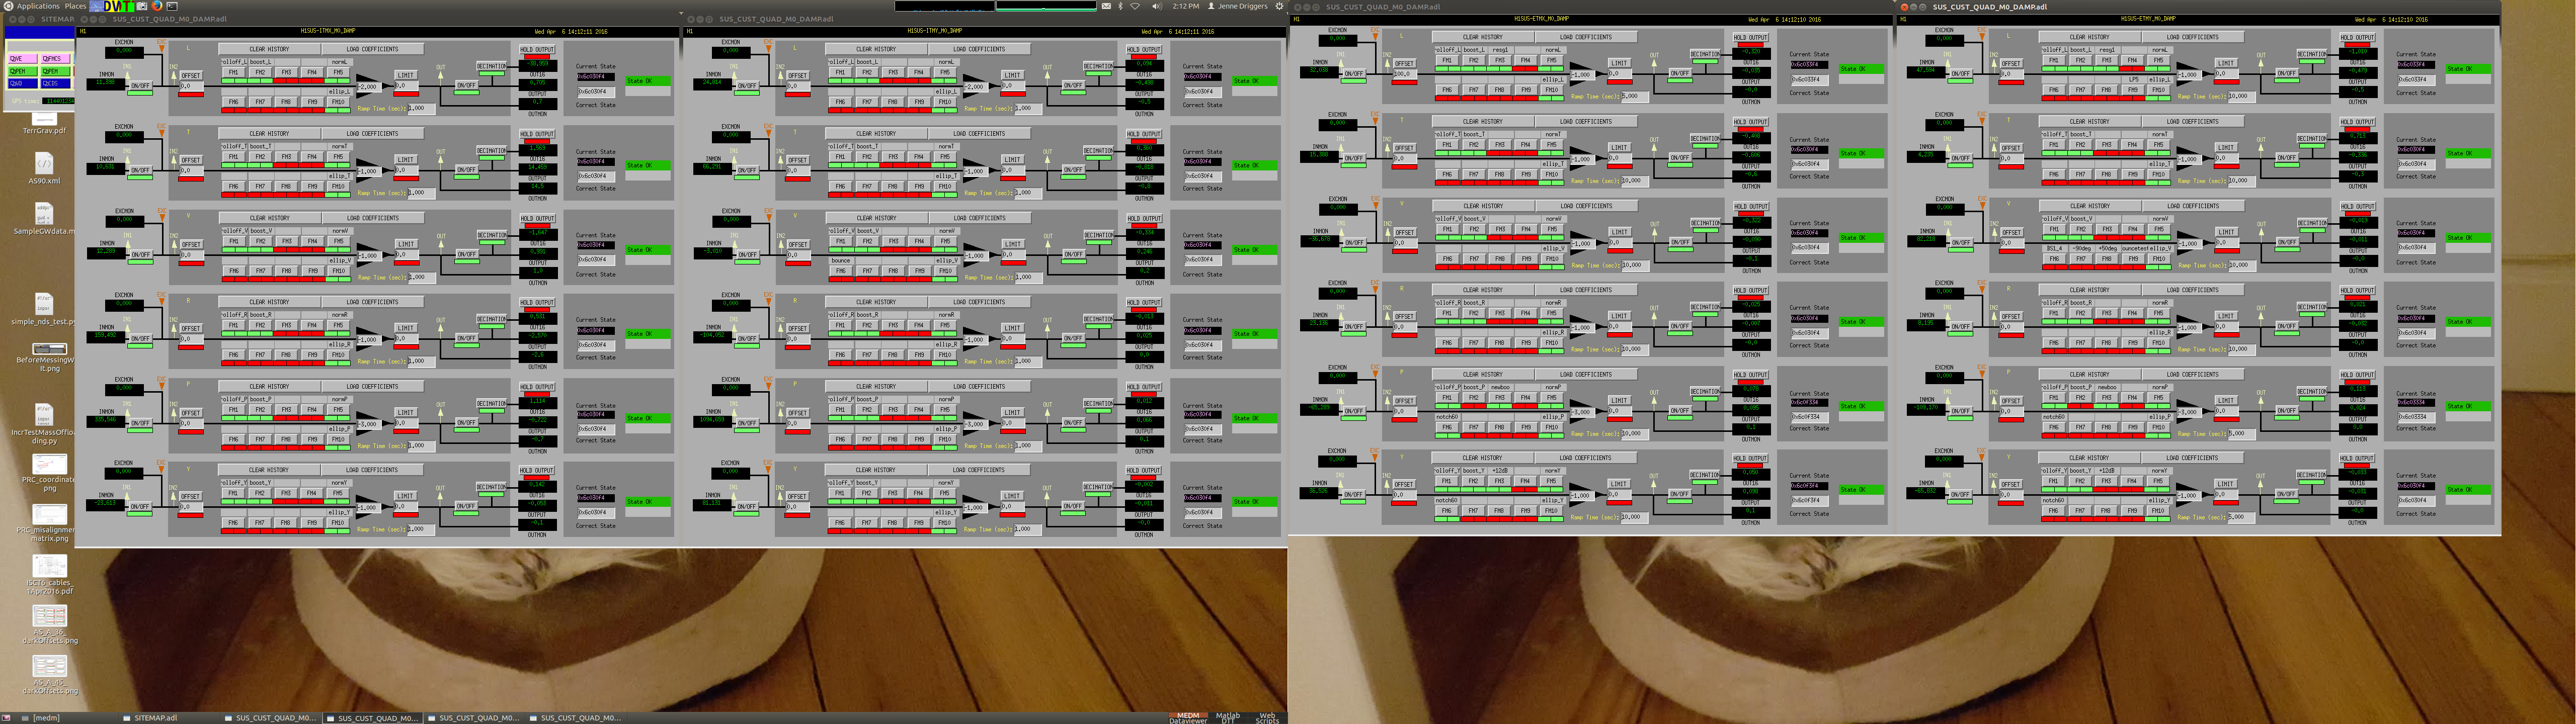This screenshot has height=724, width=2576.
Task: Toggle FM10 in ITMX T row
Action: pos(338,187)
